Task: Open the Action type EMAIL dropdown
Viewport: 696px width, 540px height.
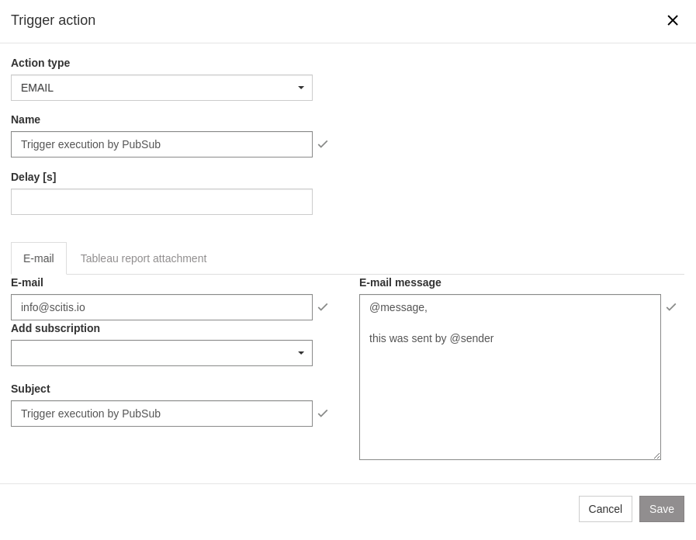Action: tap(161, 88)
